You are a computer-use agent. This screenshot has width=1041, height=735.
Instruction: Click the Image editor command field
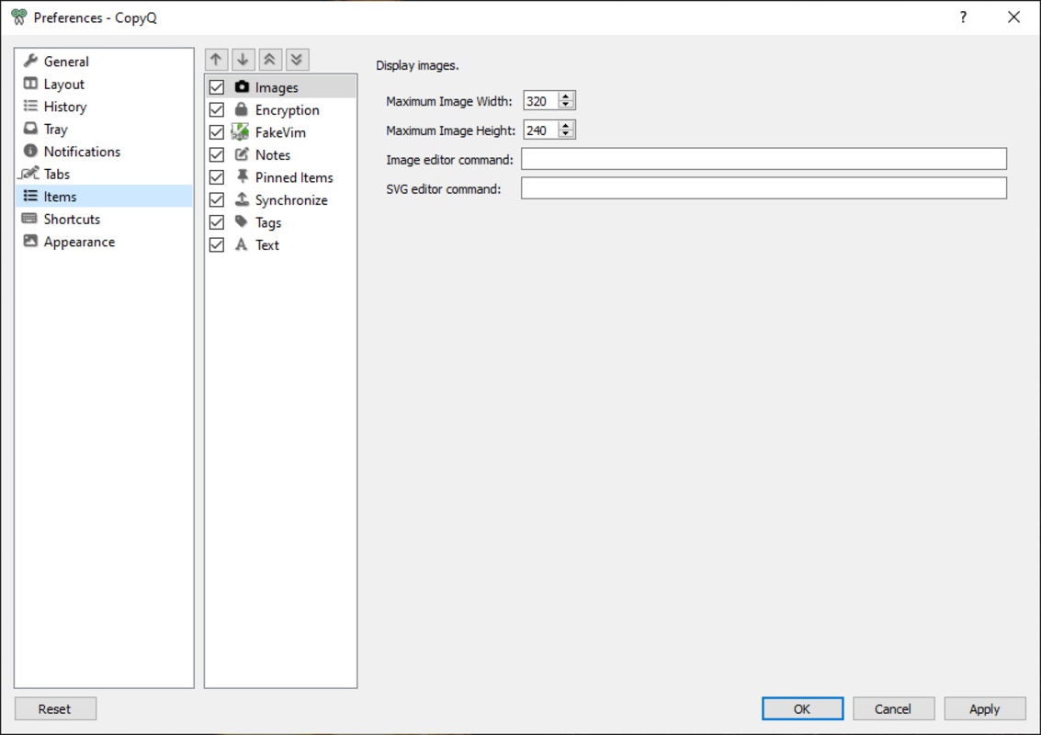764,159
